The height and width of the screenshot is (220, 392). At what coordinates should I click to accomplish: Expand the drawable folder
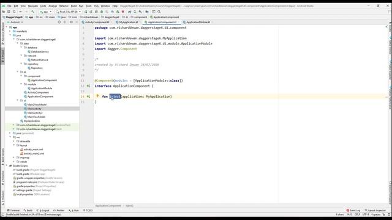(13, 141)
